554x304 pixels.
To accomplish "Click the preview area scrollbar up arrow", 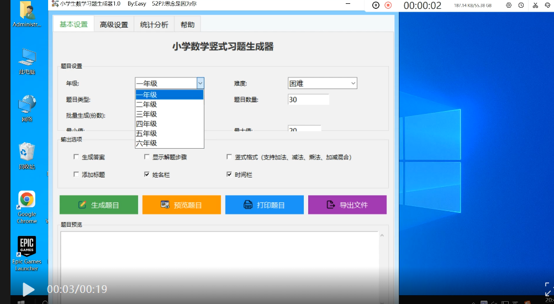I will coord(382,235).
